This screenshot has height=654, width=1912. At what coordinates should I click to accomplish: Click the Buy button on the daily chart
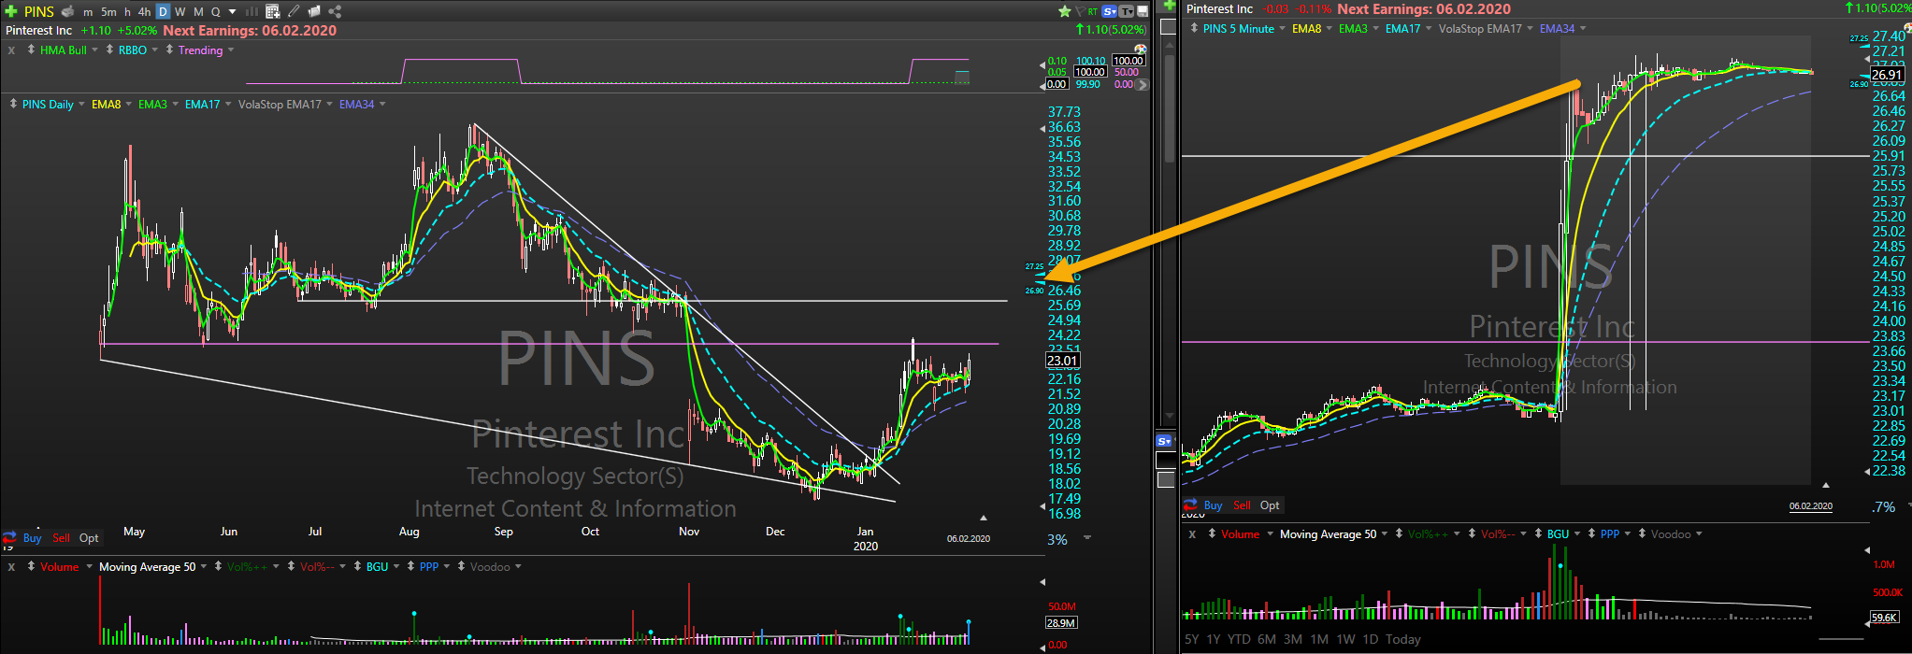32,538
